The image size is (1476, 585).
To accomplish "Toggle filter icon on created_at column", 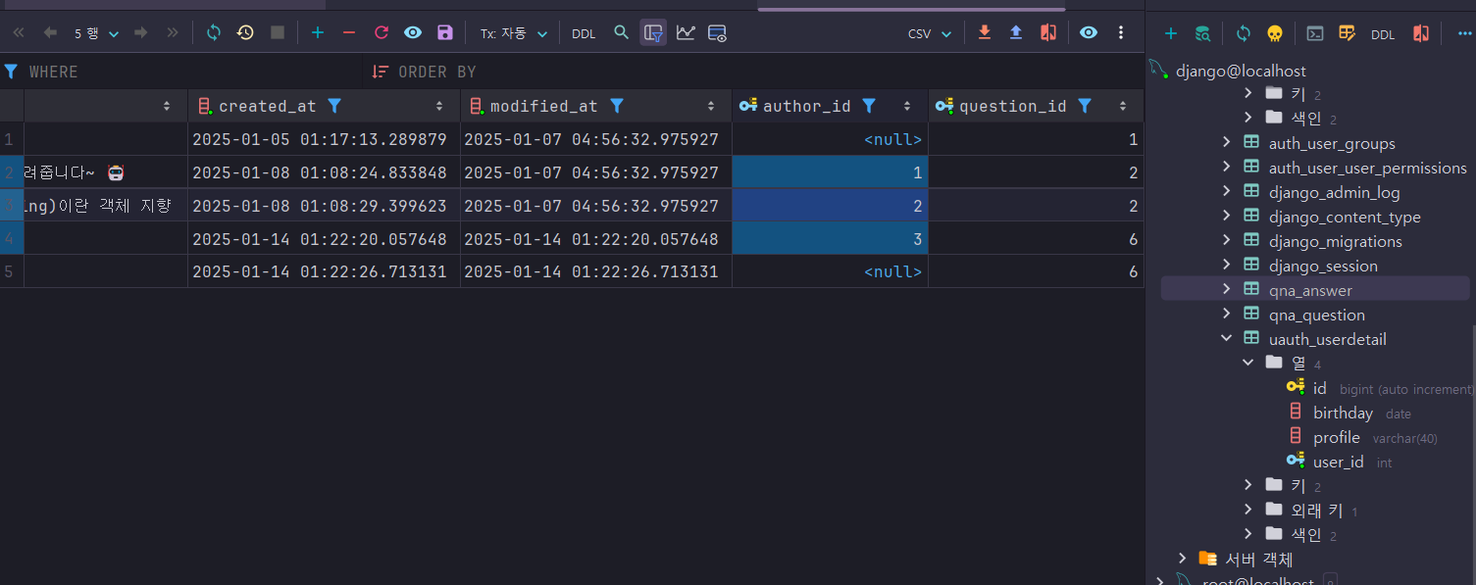I will pos(334,106).
